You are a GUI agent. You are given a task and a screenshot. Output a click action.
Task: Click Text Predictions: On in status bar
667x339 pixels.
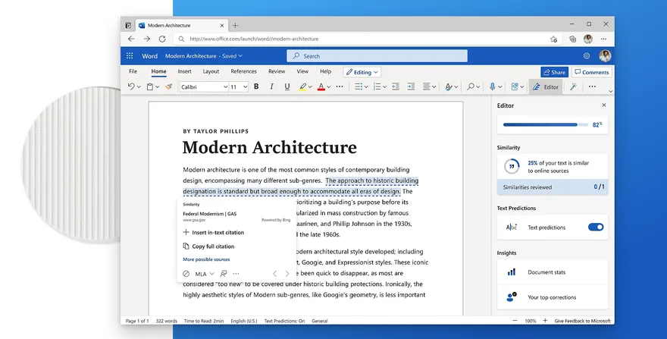[x=284, y=321]
